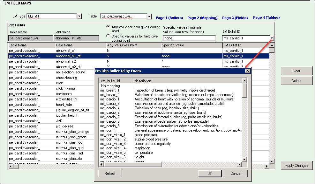The image size is (315, 184).
Task: Close the Em Dbp Bullet Id dialog
Action: pos(247,71)
